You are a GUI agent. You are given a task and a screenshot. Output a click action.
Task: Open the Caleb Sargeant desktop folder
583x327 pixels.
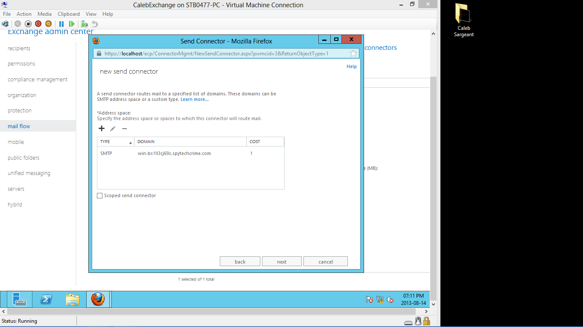coord(463,20)
